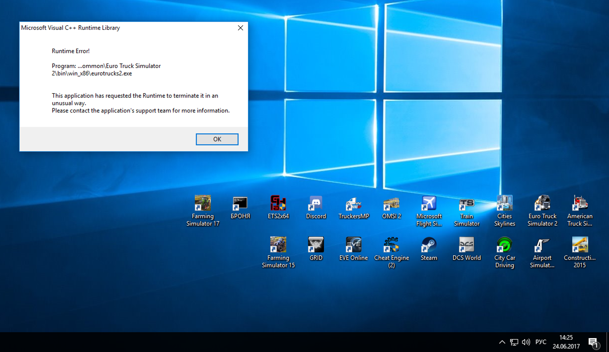
Task: Show hidden system tray icons
Action: 502,342
